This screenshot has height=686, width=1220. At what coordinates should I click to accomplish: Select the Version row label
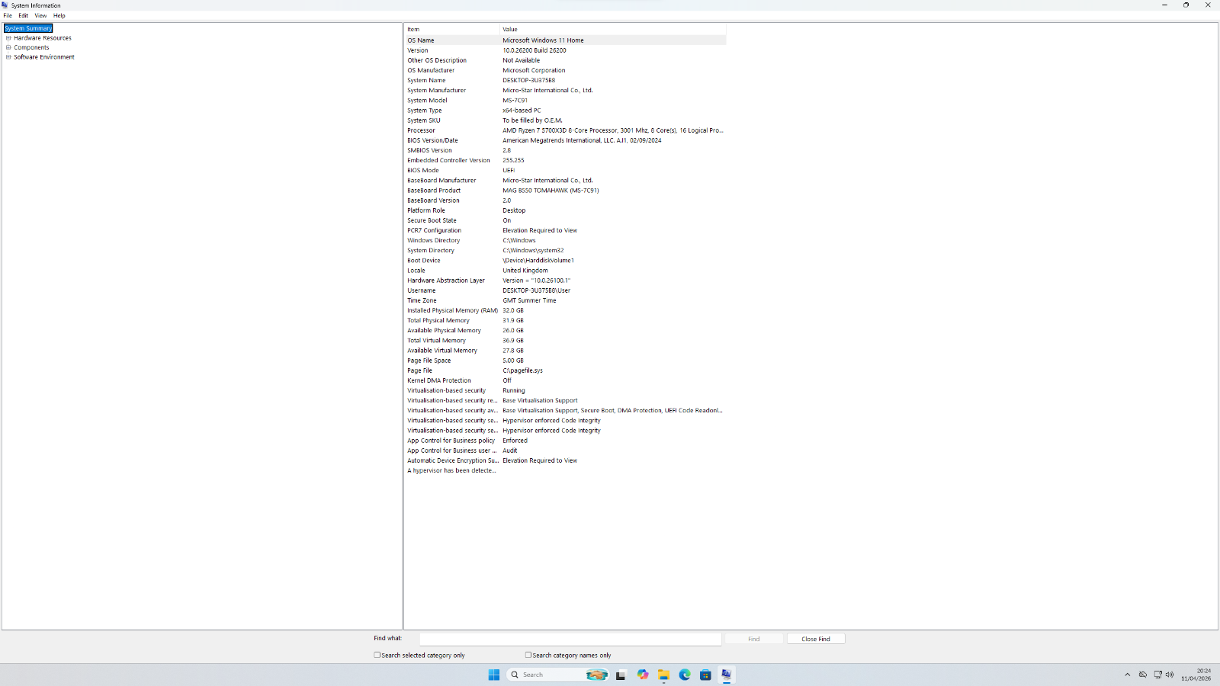(418, 50)
